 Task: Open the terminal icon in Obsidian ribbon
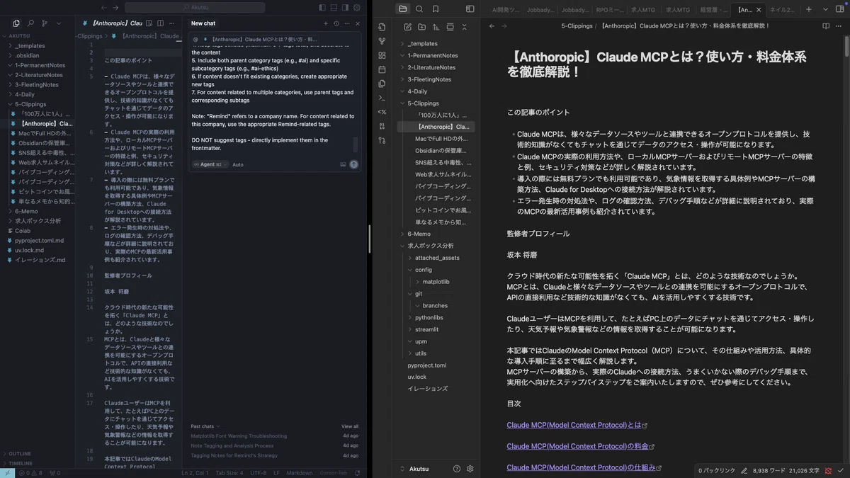(382, 98)
